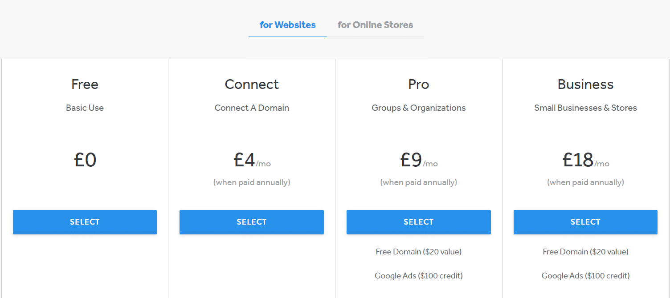The image size is (670, 298).
Task: Open the 'for Online Stores' tab
Action: [x=375, y=25]
